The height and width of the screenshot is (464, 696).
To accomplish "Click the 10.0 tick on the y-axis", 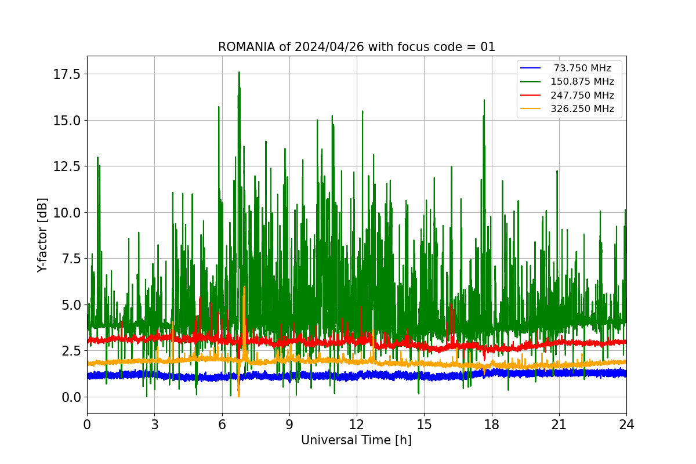I will tap(67, 212).
